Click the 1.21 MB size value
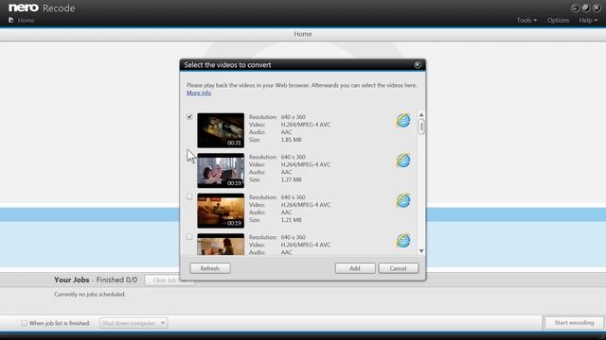 tap(291, 220)
